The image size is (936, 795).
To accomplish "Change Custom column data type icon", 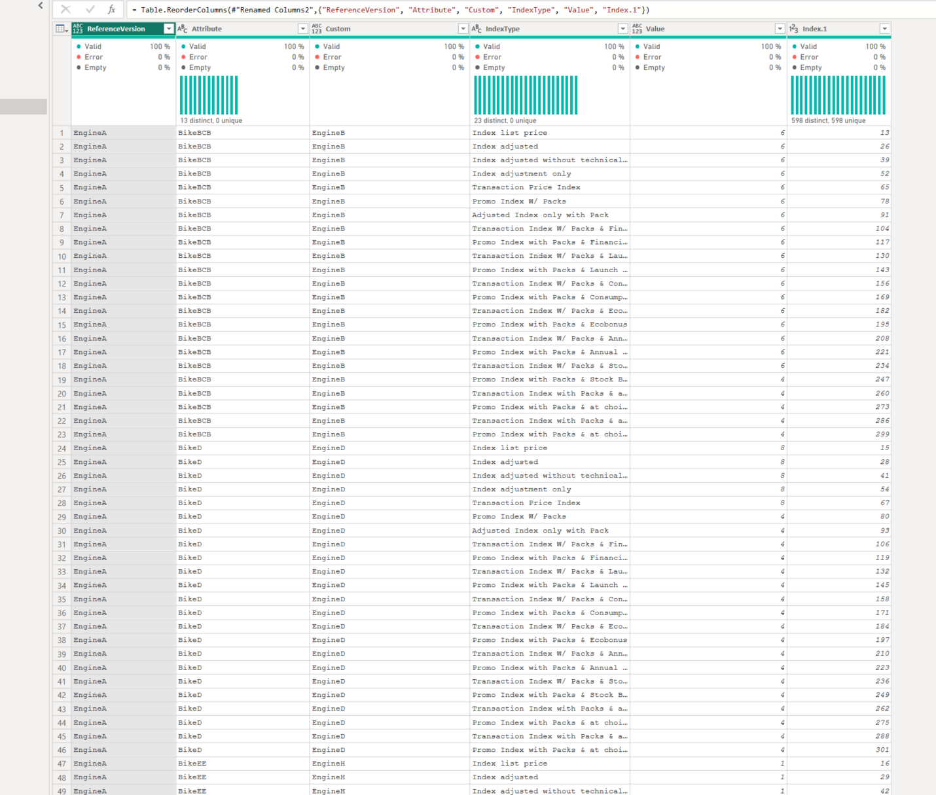I will pyautogui.click(x=317, y=29).
